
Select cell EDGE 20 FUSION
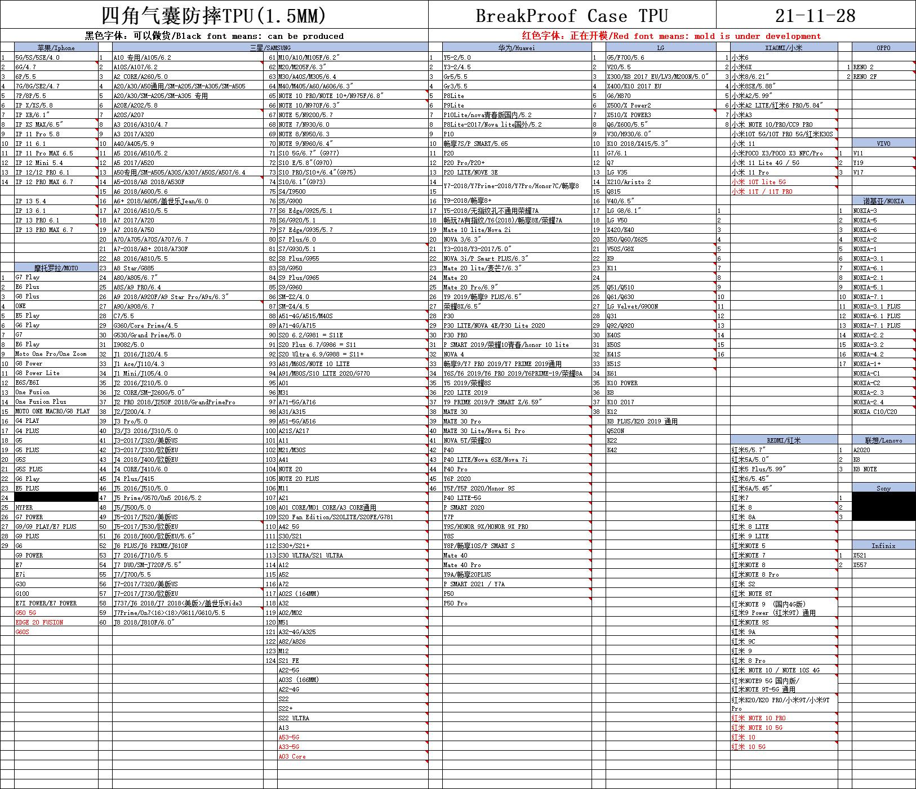(56, 622)
